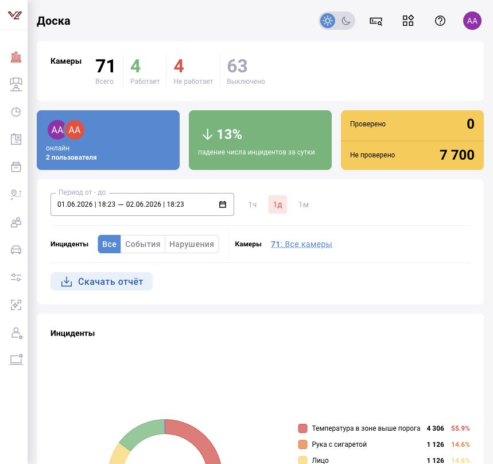Select the Все incidents filter
This screenshot has width=493, height=464.
coord(109,244)
